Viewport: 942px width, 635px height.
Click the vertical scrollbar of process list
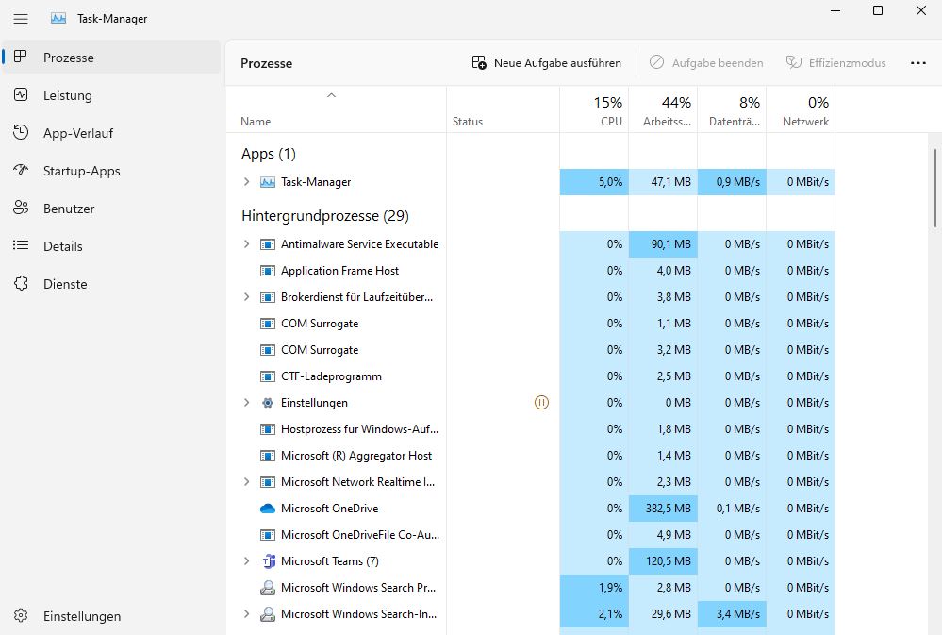(935, 189)
